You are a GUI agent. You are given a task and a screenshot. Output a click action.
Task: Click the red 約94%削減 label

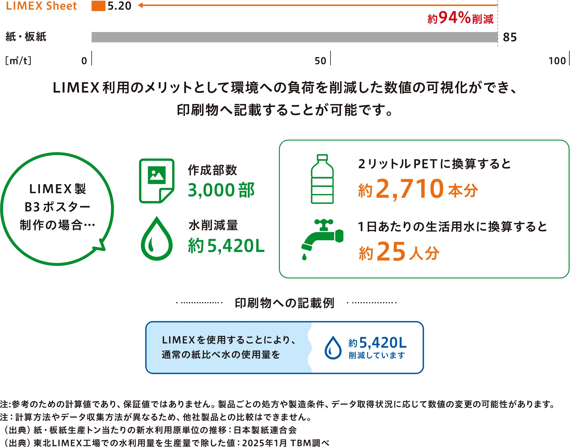pyautogui.click(x=460, y=18)
